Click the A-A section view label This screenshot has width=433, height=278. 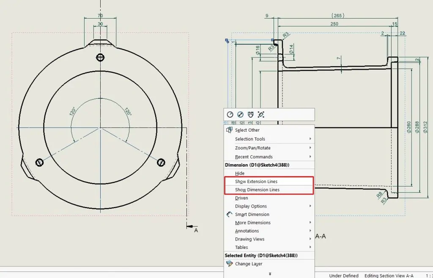tap(321, 236)
